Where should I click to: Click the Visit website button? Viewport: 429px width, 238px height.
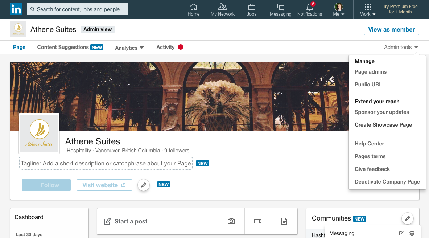104,185
